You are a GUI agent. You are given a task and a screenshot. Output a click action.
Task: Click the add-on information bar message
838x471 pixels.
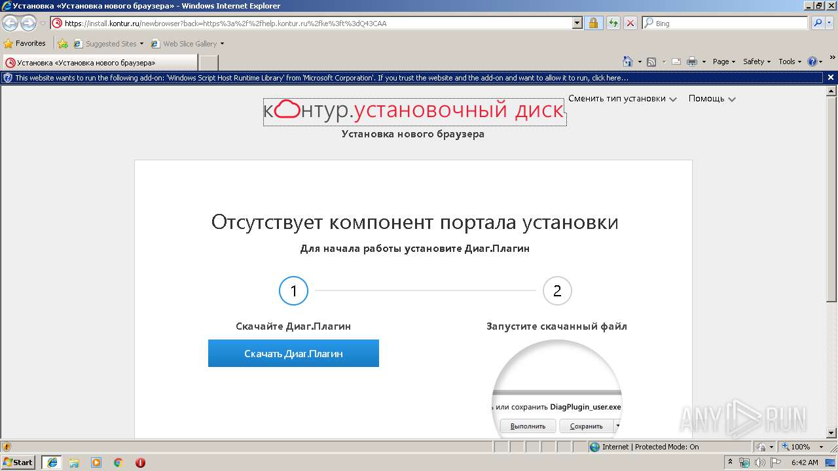click(321, 78)
